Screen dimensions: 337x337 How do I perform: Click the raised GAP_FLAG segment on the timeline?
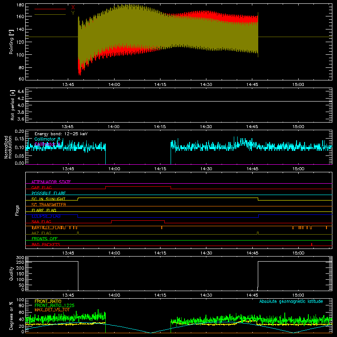click(138, 187)
